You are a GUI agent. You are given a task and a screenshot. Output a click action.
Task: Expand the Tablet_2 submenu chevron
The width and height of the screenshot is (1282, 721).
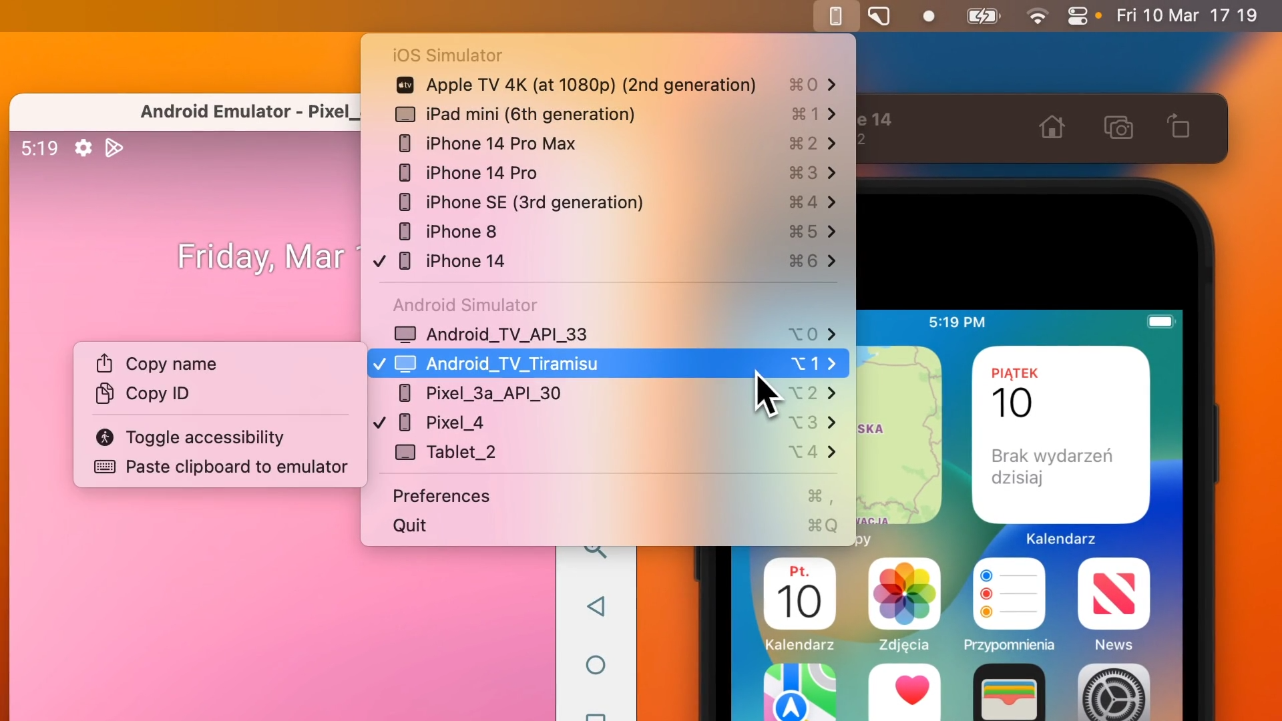(832, 452)
